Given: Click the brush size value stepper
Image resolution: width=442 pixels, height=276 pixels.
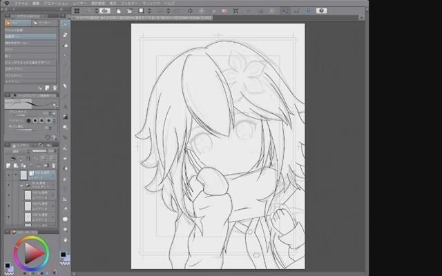Looking at the screenshot, I should (50, 113).
